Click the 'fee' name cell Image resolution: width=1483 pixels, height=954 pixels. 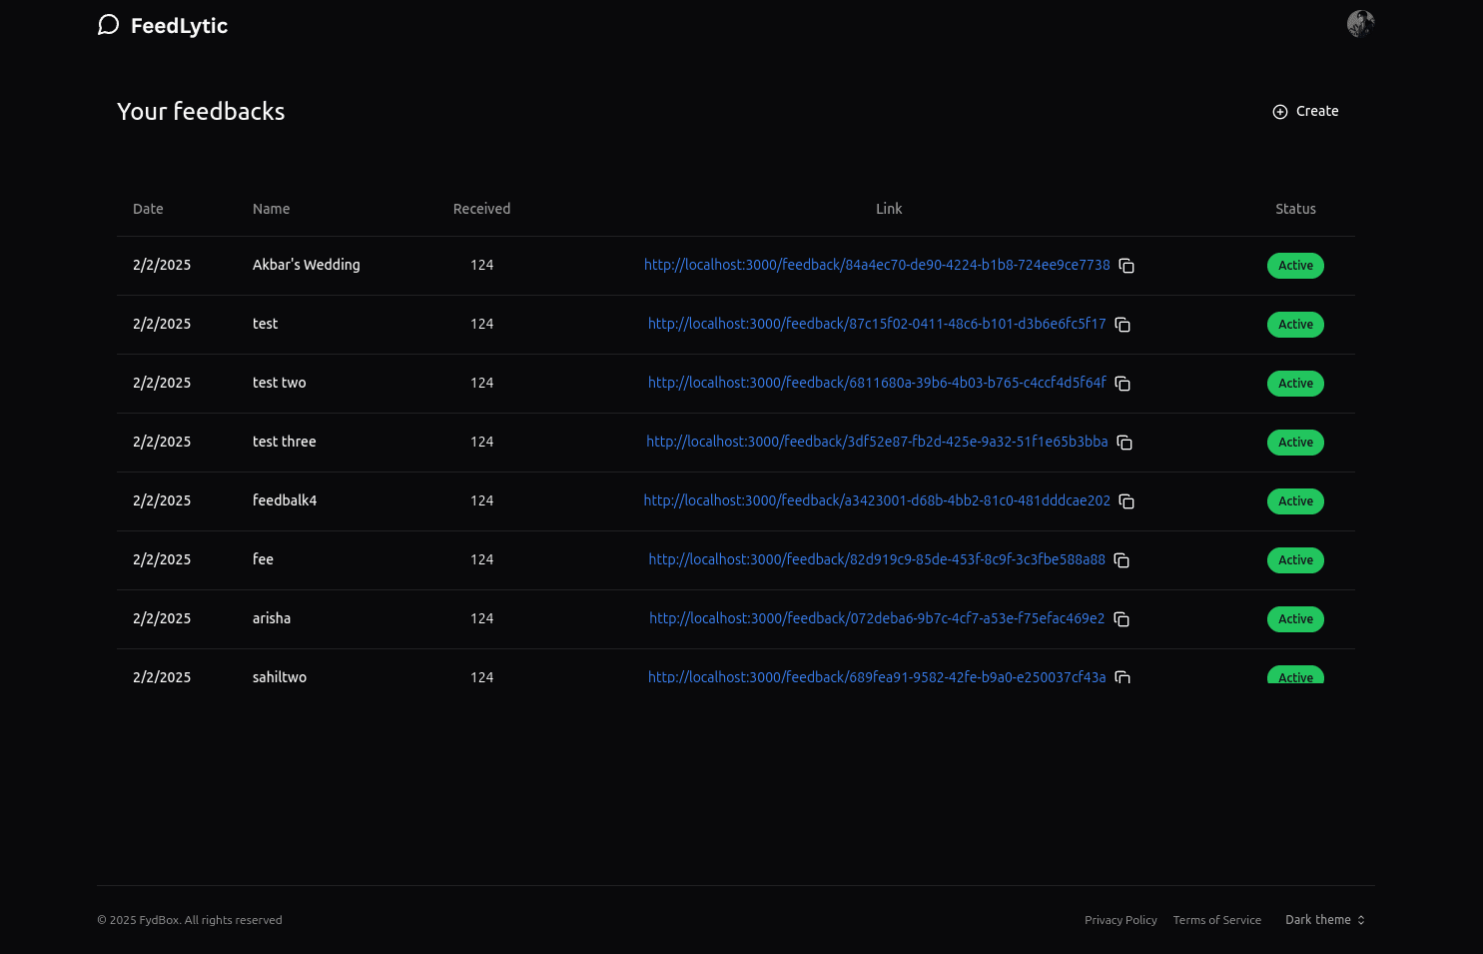263,559
